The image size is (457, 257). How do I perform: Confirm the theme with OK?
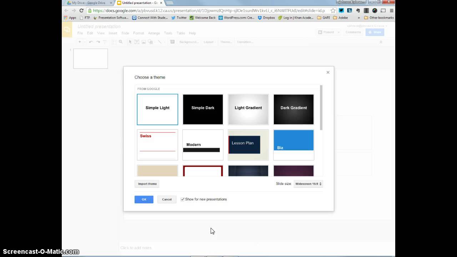pyautogui.click(x=144, y=200)
